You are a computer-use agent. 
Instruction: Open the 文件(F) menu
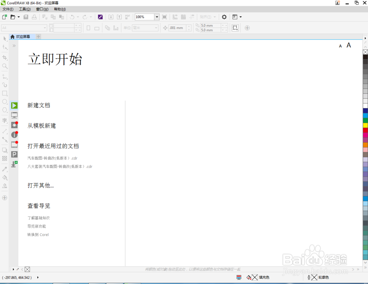(x=8, y=9)
